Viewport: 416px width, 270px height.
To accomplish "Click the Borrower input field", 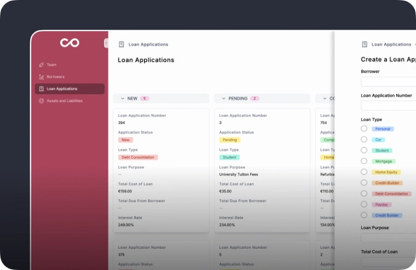I will 389,81.
